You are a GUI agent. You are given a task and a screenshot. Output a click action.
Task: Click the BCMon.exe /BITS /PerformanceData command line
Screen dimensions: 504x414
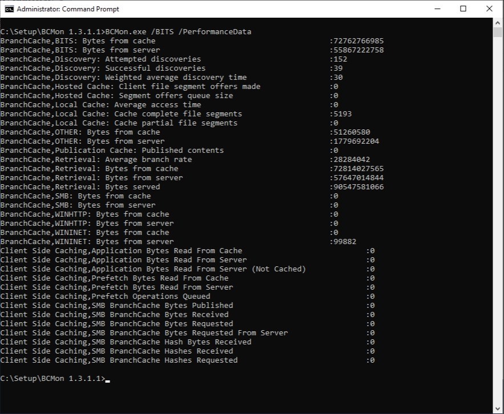pos(178,32)
